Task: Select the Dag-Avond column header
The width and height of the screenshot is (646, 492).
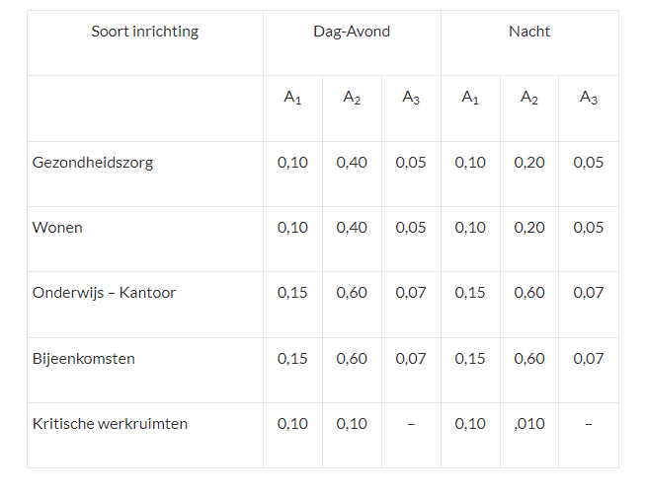Action: [x=352, y=32]
